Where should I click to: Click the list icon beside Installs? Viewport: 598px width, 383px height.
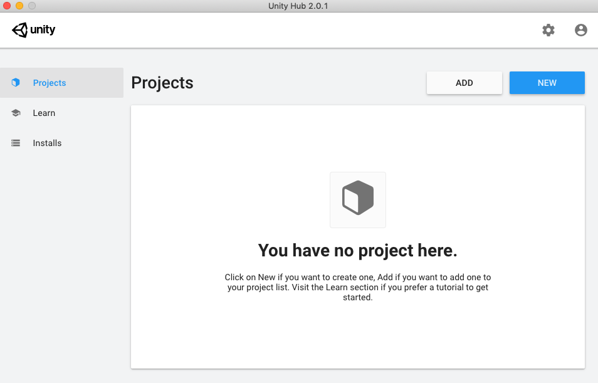click(16, 143)
